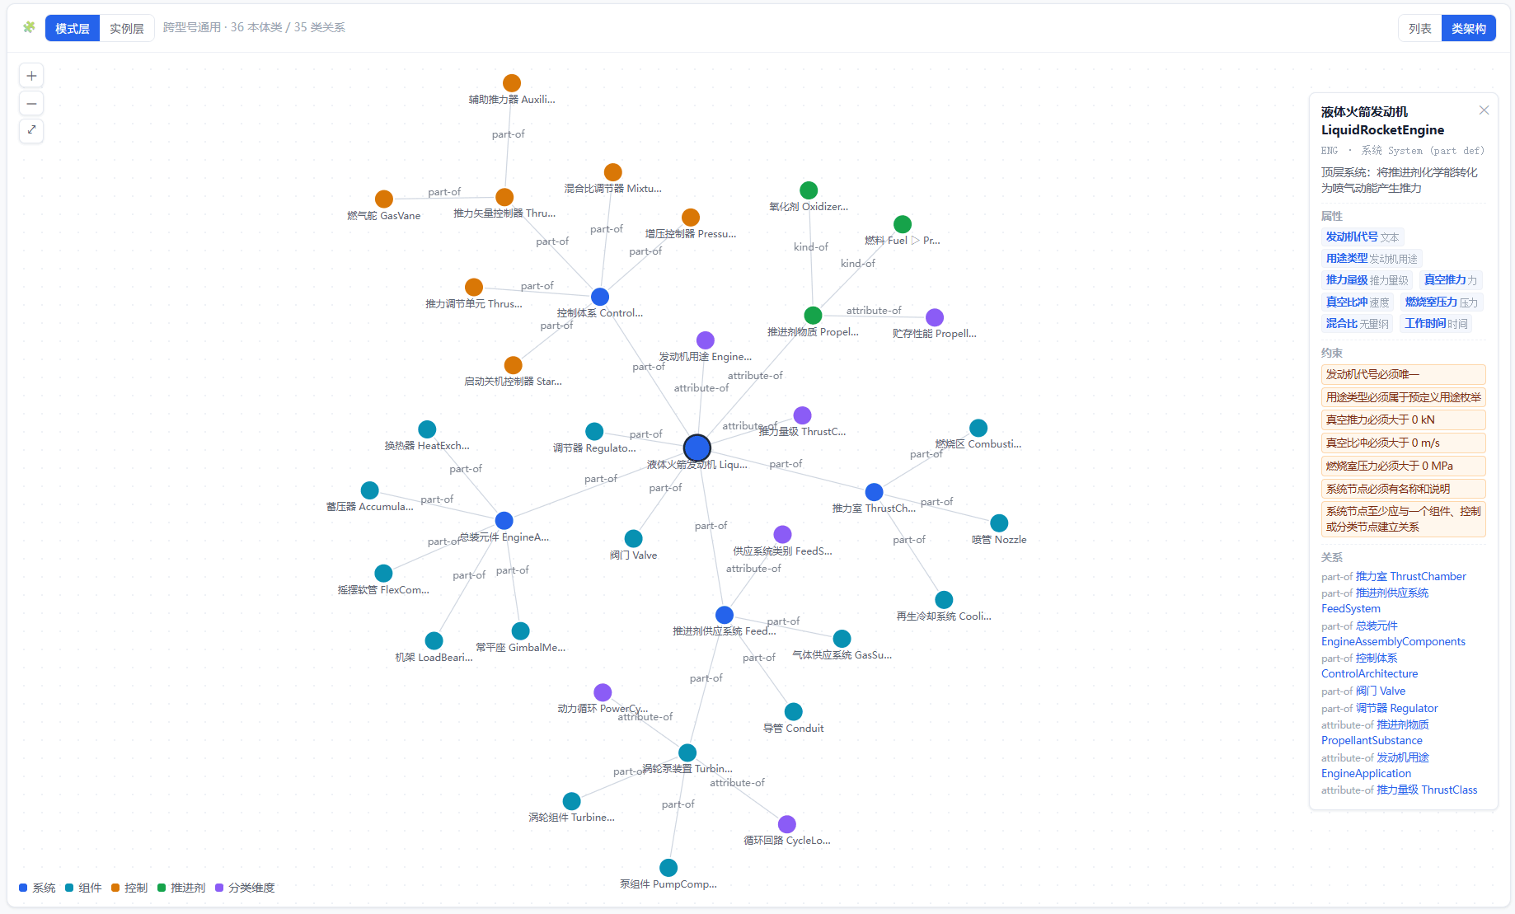
Task: Click the fit-to-view expand icon
Action: 31,130
